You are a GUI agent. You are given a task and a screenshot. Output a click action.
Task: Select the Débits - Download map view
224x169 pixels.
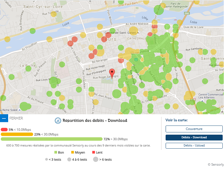point(194,138)
